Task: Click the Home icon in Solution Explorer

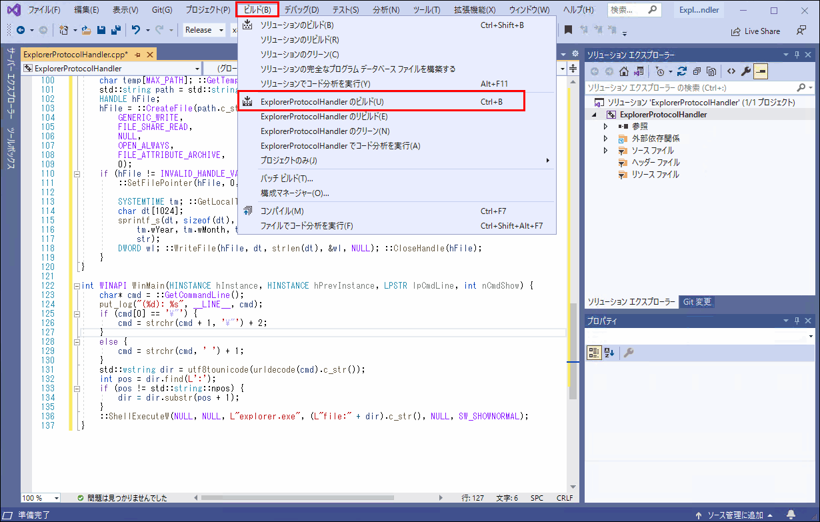Action: 623,71
